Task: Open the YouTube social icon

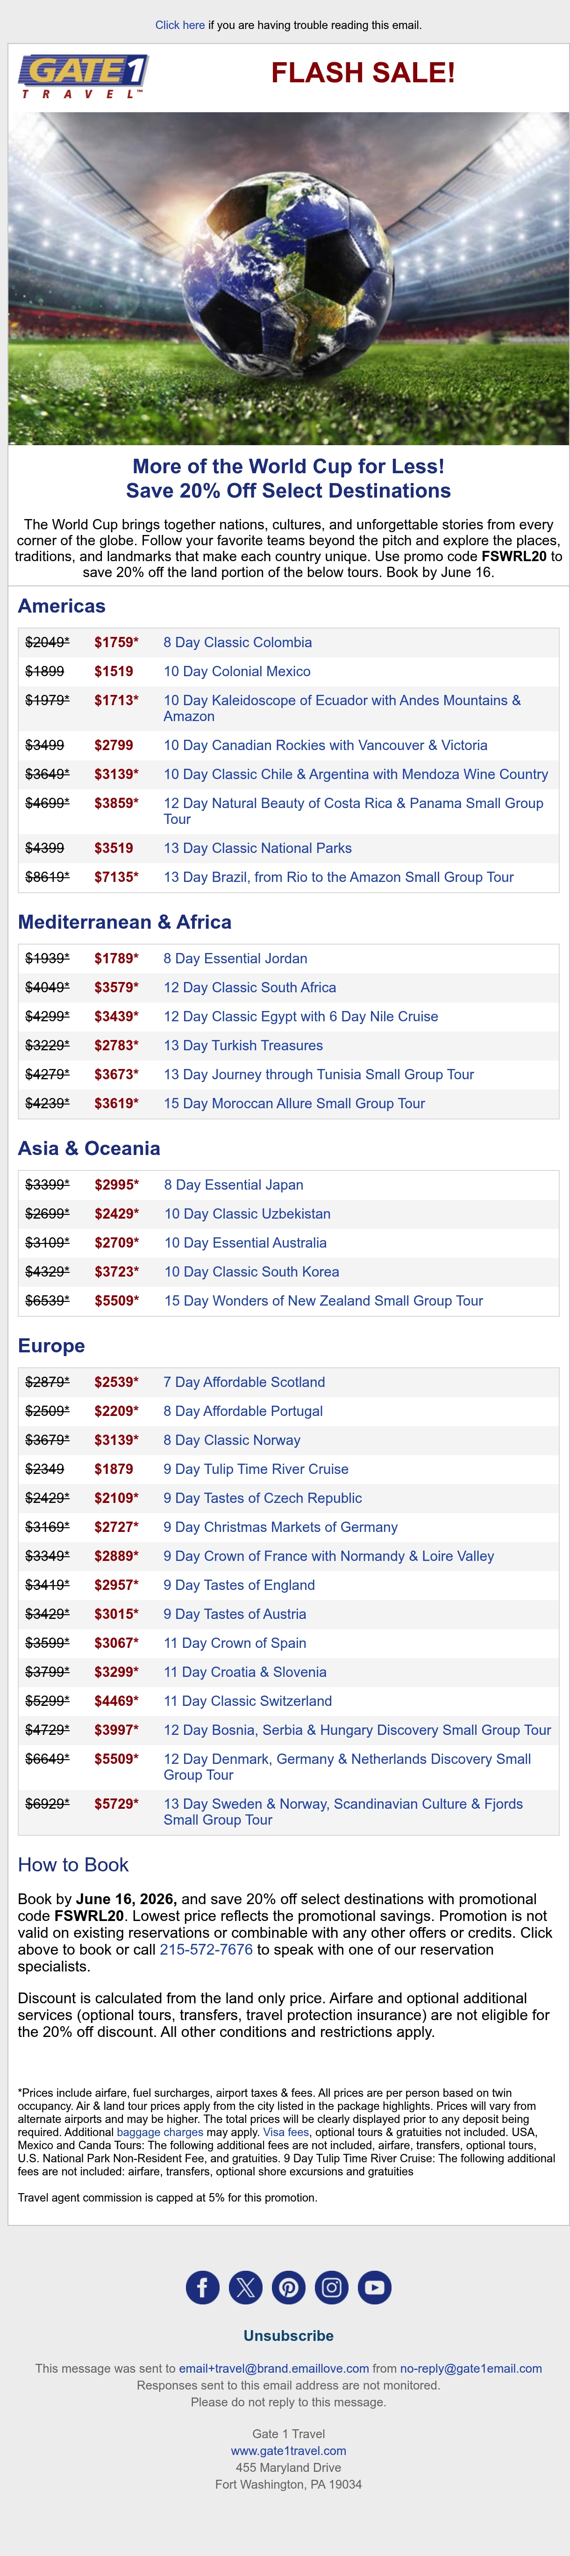Action: tap(375, 2287)
